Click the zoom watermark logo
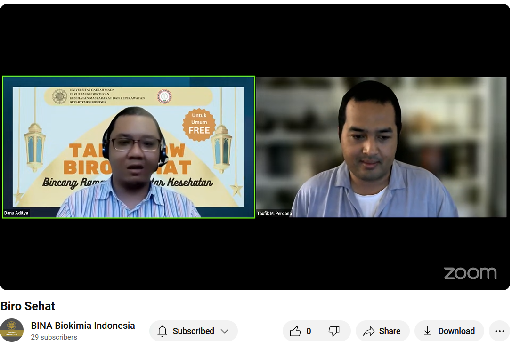 [x=470, y=273]
